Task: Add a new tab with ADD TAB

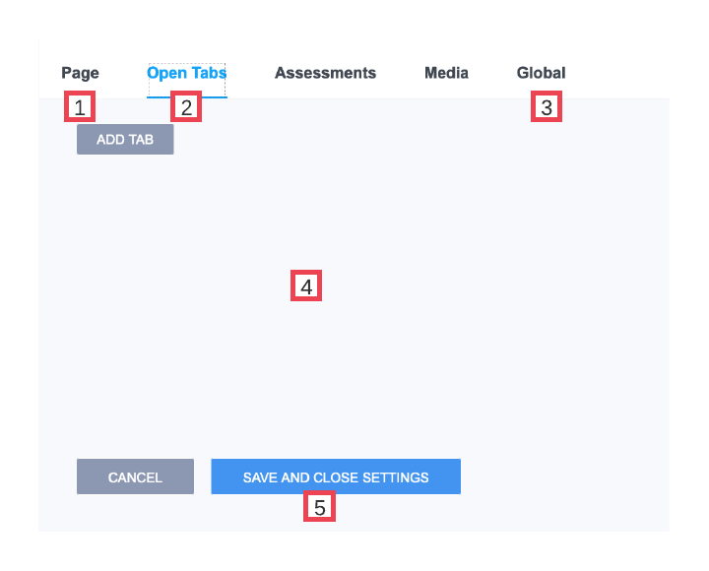Action: pos(125,139)
